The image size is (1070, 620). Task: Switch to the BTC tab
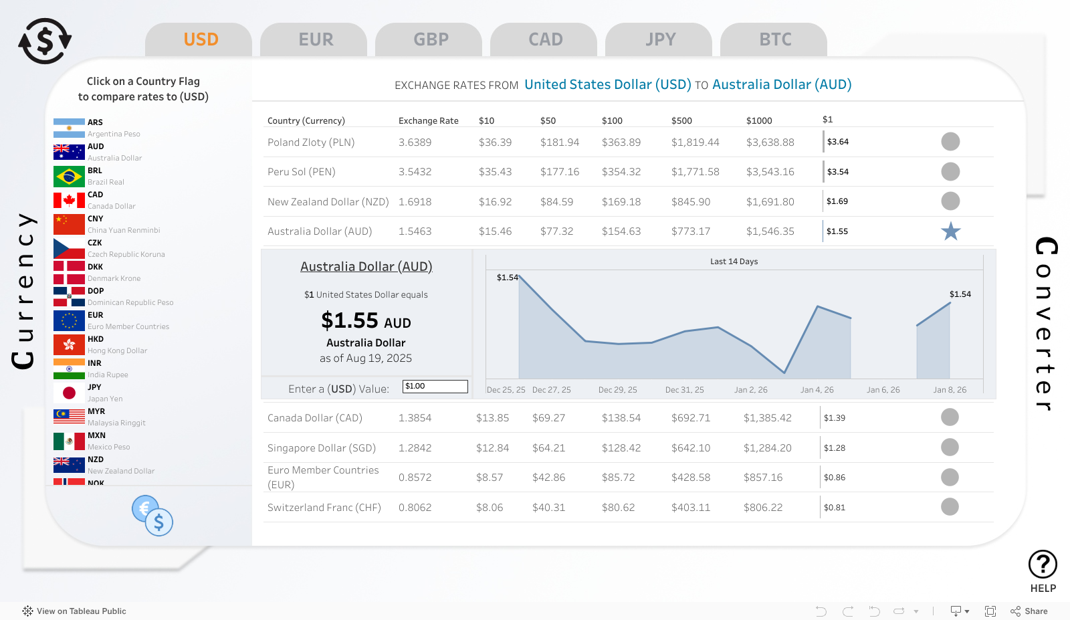[774, 40]
